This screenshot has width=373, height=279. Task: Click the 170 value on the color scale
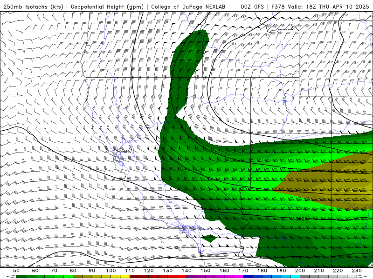[x=243, y=271]
